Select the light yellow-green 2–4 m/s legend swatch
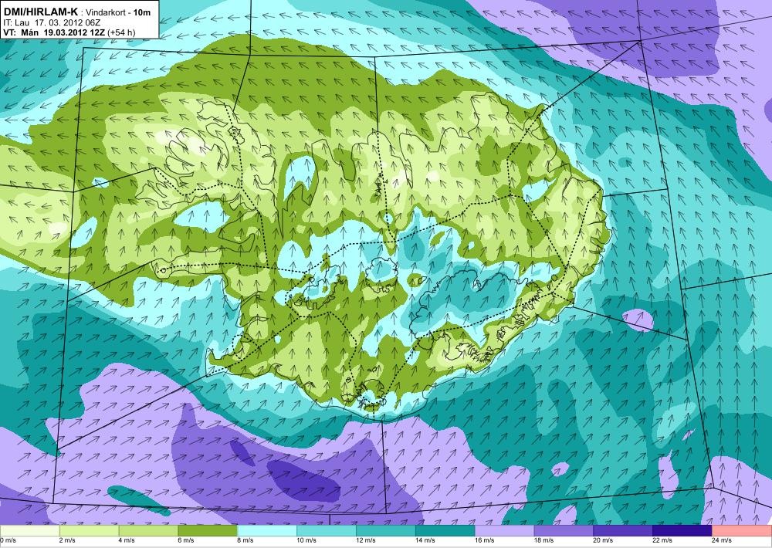Screen dimensions: 772x548 coord(89,531)
